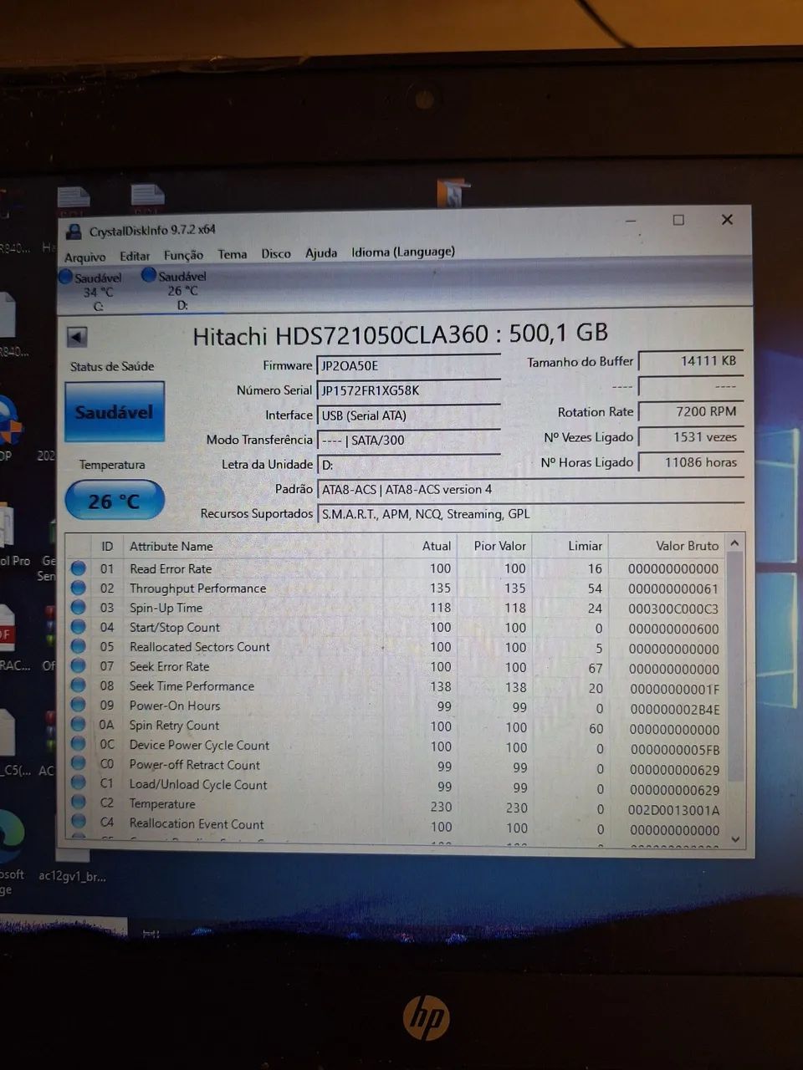This screenshot has height=1070, width=803.
Task: Click raw value 002D0013001A
Action: [x=673, y=810]
